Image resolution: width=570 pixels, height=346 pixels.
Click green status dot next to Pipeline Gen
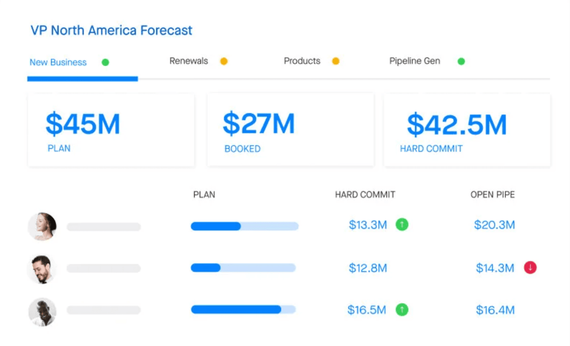click(x=461, y=61)
